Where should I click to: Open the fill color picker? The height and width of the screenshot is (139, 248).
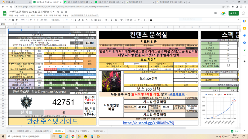click(92, 20)
